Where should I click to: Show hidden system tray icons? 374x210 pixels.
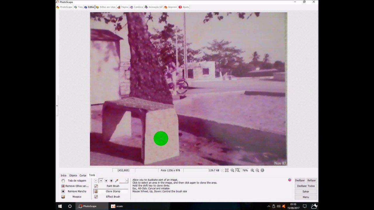tap(269, 206)
